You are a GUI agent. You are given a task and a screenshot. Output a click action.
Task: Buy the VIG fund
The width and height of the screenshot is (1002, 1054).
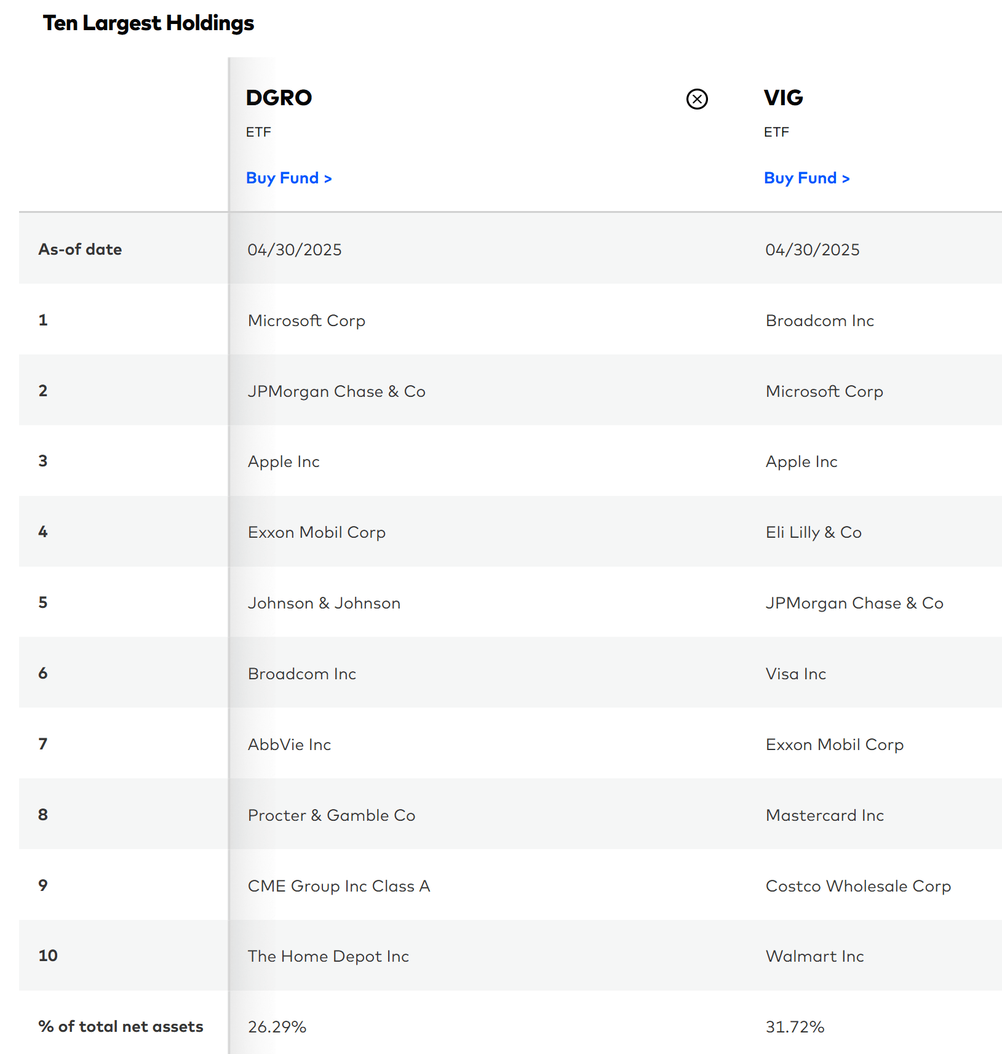[806, 178]
